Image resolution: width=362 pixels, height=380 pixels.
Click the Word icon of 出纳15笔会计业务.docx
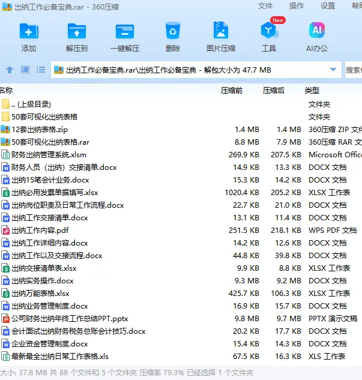[x=5, y=180]
